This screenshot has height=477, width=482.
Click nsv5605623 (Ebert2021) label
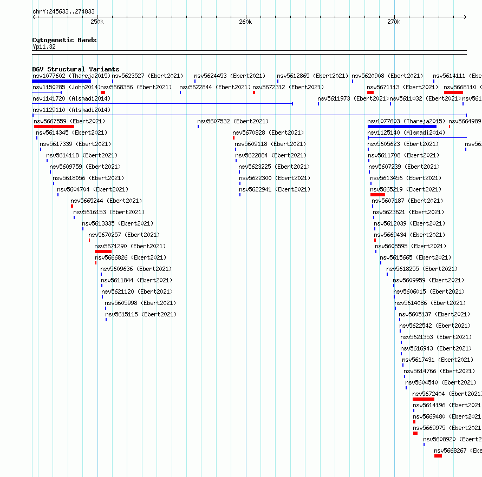point(403,144)
